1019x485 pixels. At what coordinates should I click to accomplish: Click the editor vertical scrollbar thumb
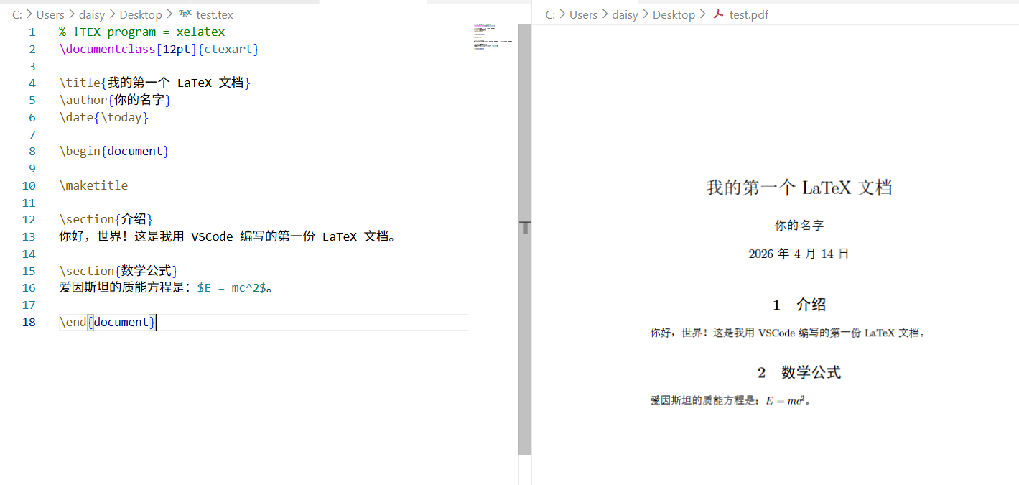[x=525, y=239]
